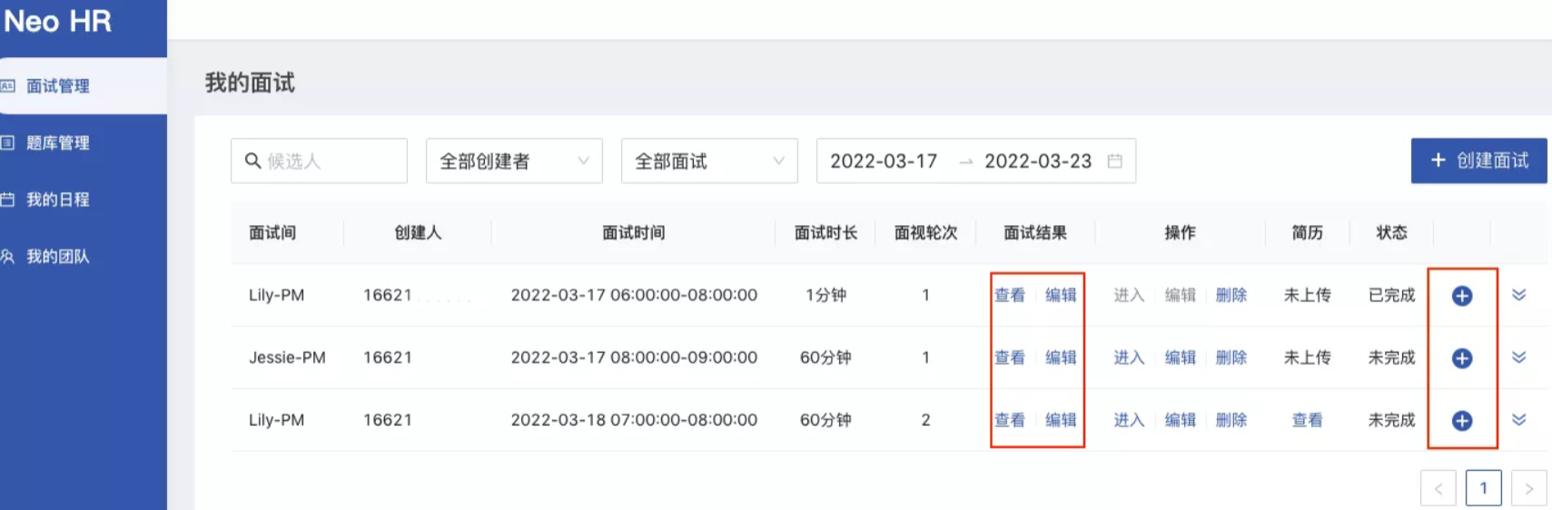The width and height of the screenshot is (1552, 510).
Task: Click the end date 2022-03-23 field
Action: coord(1038,161)
